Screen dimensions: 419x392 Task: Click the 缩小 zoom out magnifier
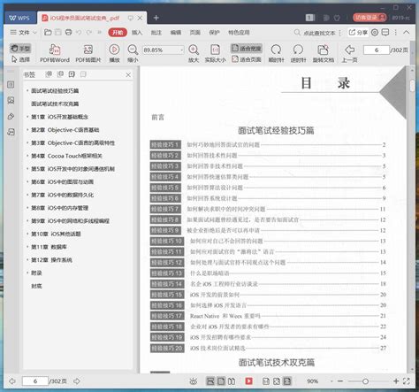(133, 50)
